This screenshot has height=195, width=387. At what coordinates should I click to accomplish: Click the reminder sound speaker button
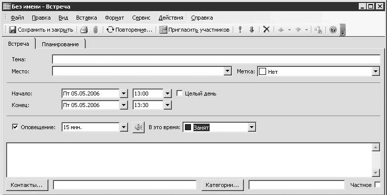click(x=139, y=127)
